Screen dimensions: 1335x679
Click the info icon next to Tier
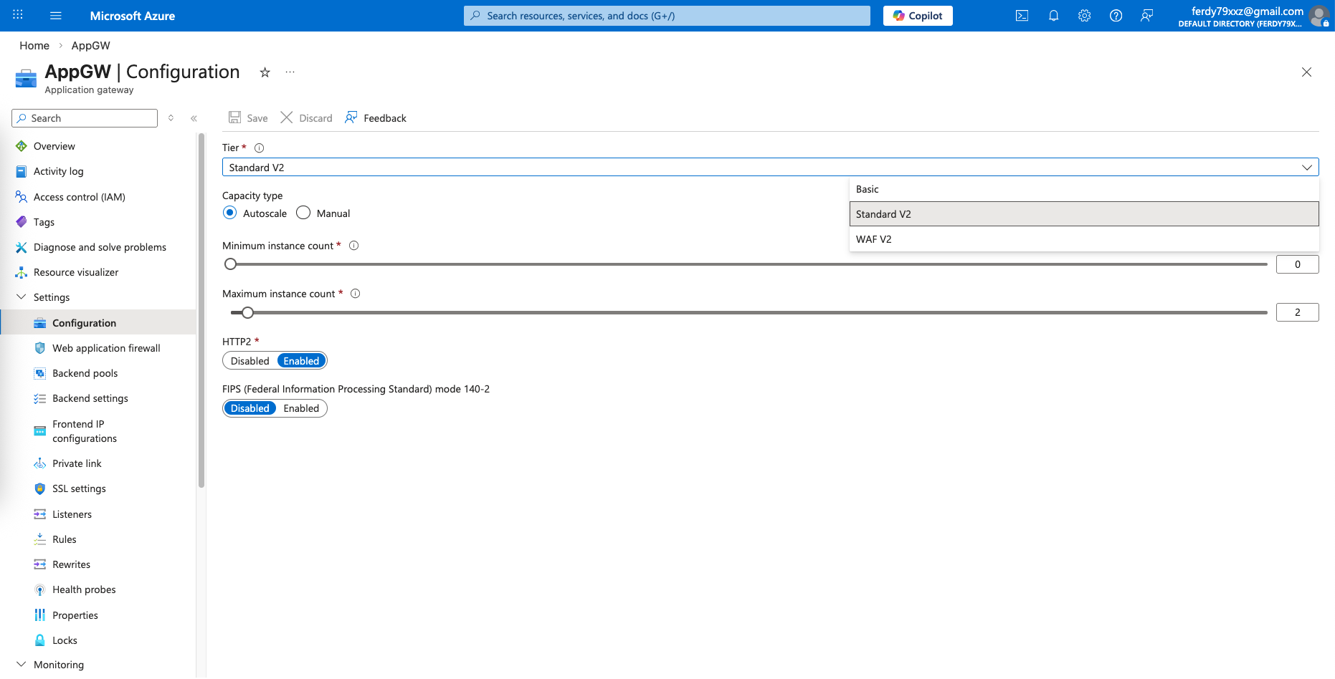[260, 148]
